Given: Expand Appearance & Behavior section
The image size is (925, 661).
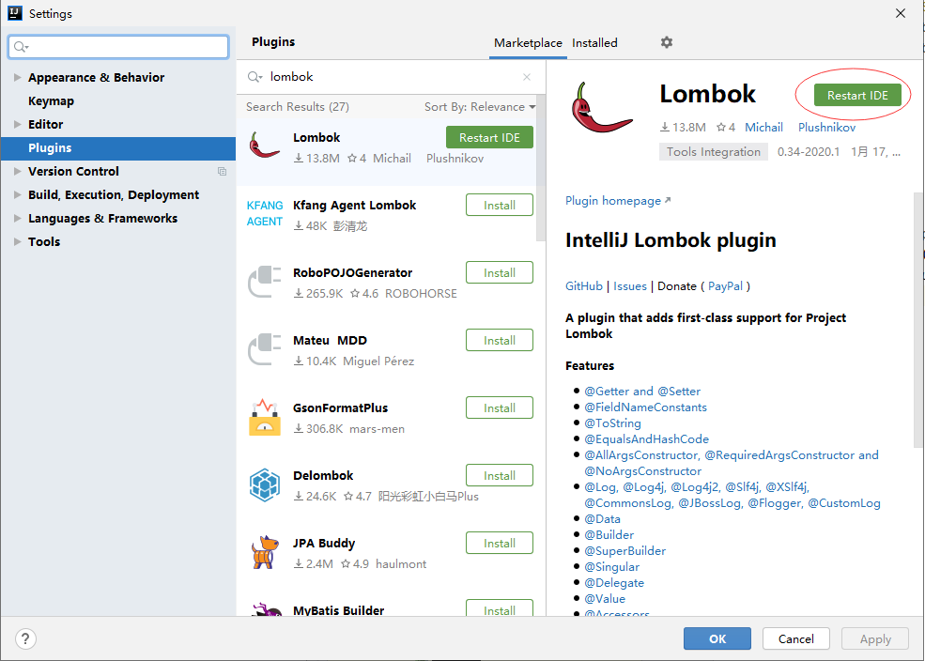Looking at the screenshot, I should [17, 77].
